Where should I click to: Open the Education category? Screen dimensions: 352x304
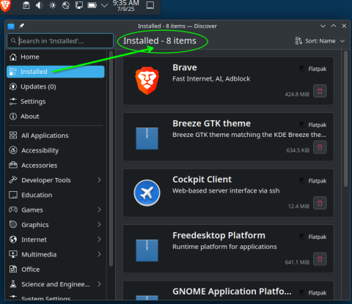point(56,195)
